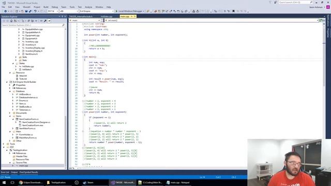Viewport: 331px width, 186px height.
Task: Collapse the TestApplication project node
Action: (x=7, y=150)
